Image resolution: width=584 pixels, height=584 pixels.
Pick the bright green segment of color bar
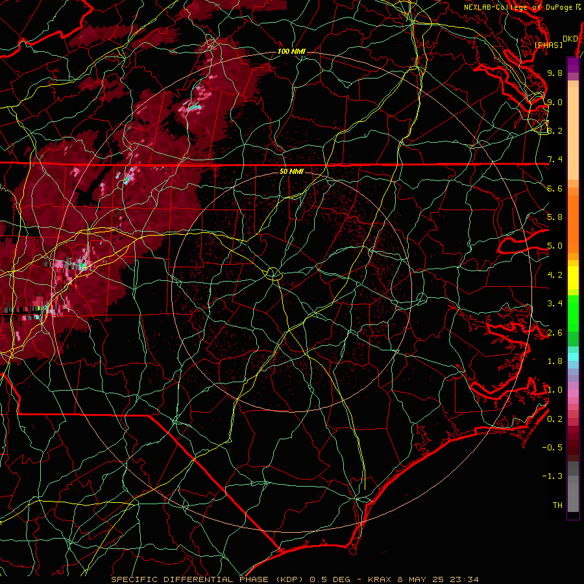click(x=573, y=313)
